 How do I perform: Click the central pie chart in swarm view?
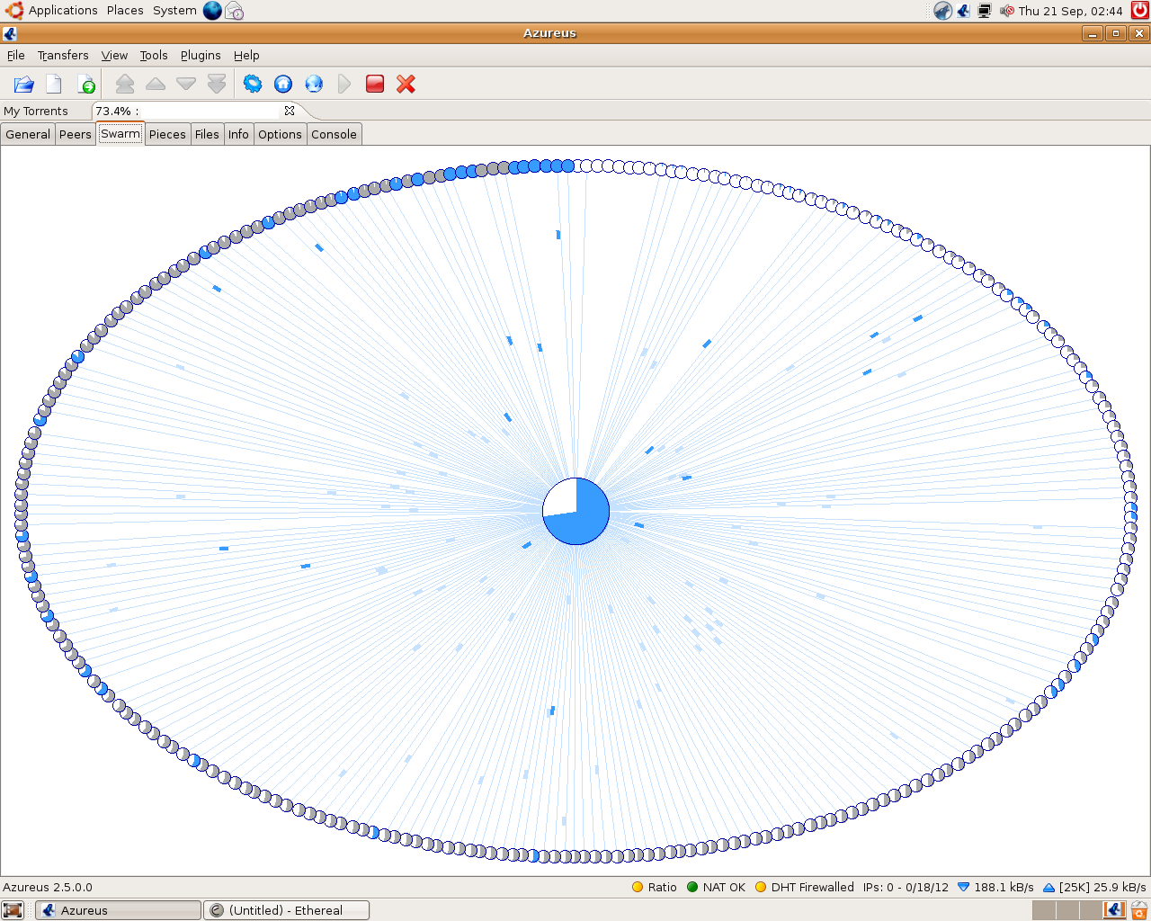pyautogui.click(x=576, y=511)
